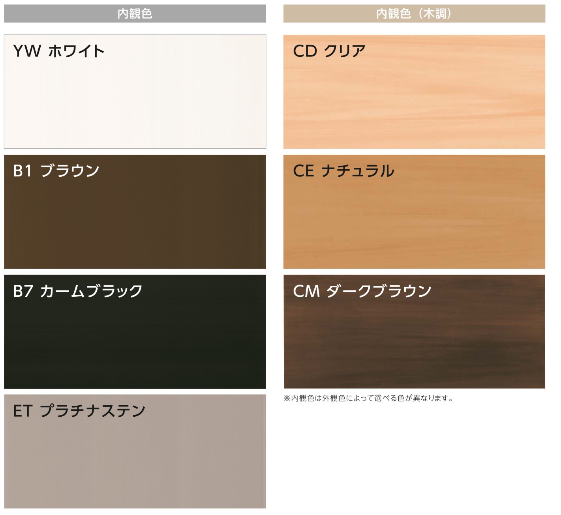Click the footnote about 内観色 and 外観色
The height and width of the screenshot is (515, 561).
(368, 398)
